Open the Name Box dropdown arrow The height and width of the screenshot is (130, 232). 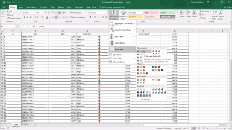[x=14, y=26]
